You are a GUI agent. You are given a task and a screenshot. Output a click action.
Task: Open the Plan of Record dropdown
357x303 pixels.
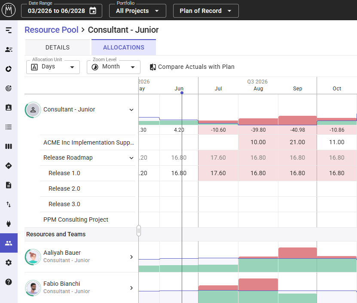(206, 11)
